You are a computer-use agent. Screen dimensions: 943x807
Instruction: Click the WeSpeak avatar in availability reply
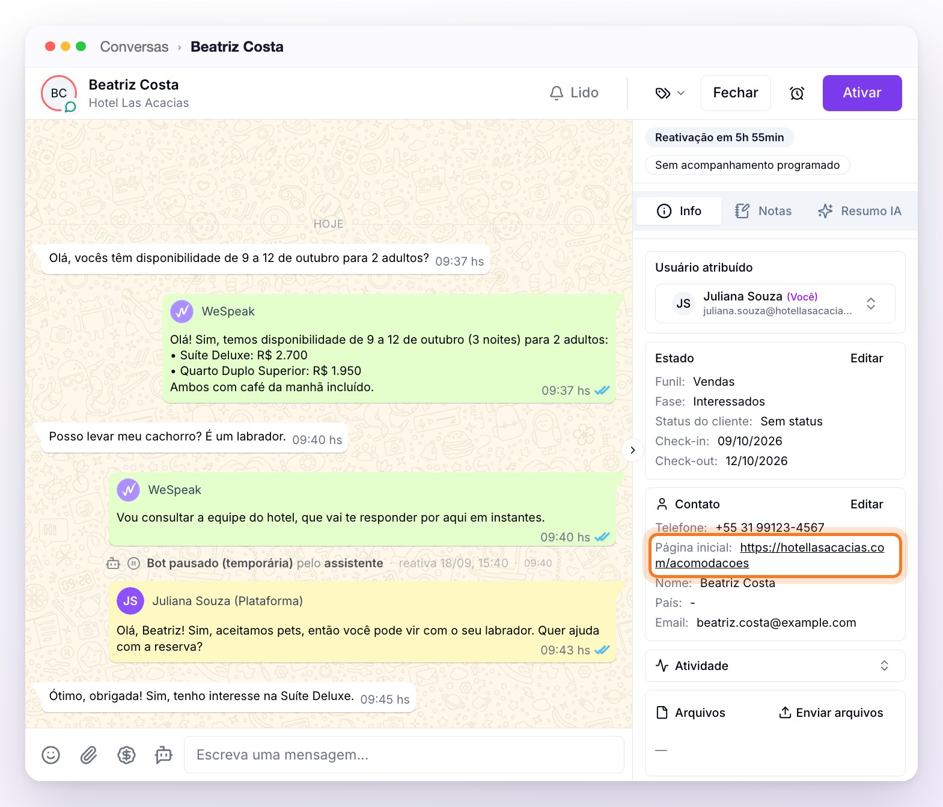point(182,311)
